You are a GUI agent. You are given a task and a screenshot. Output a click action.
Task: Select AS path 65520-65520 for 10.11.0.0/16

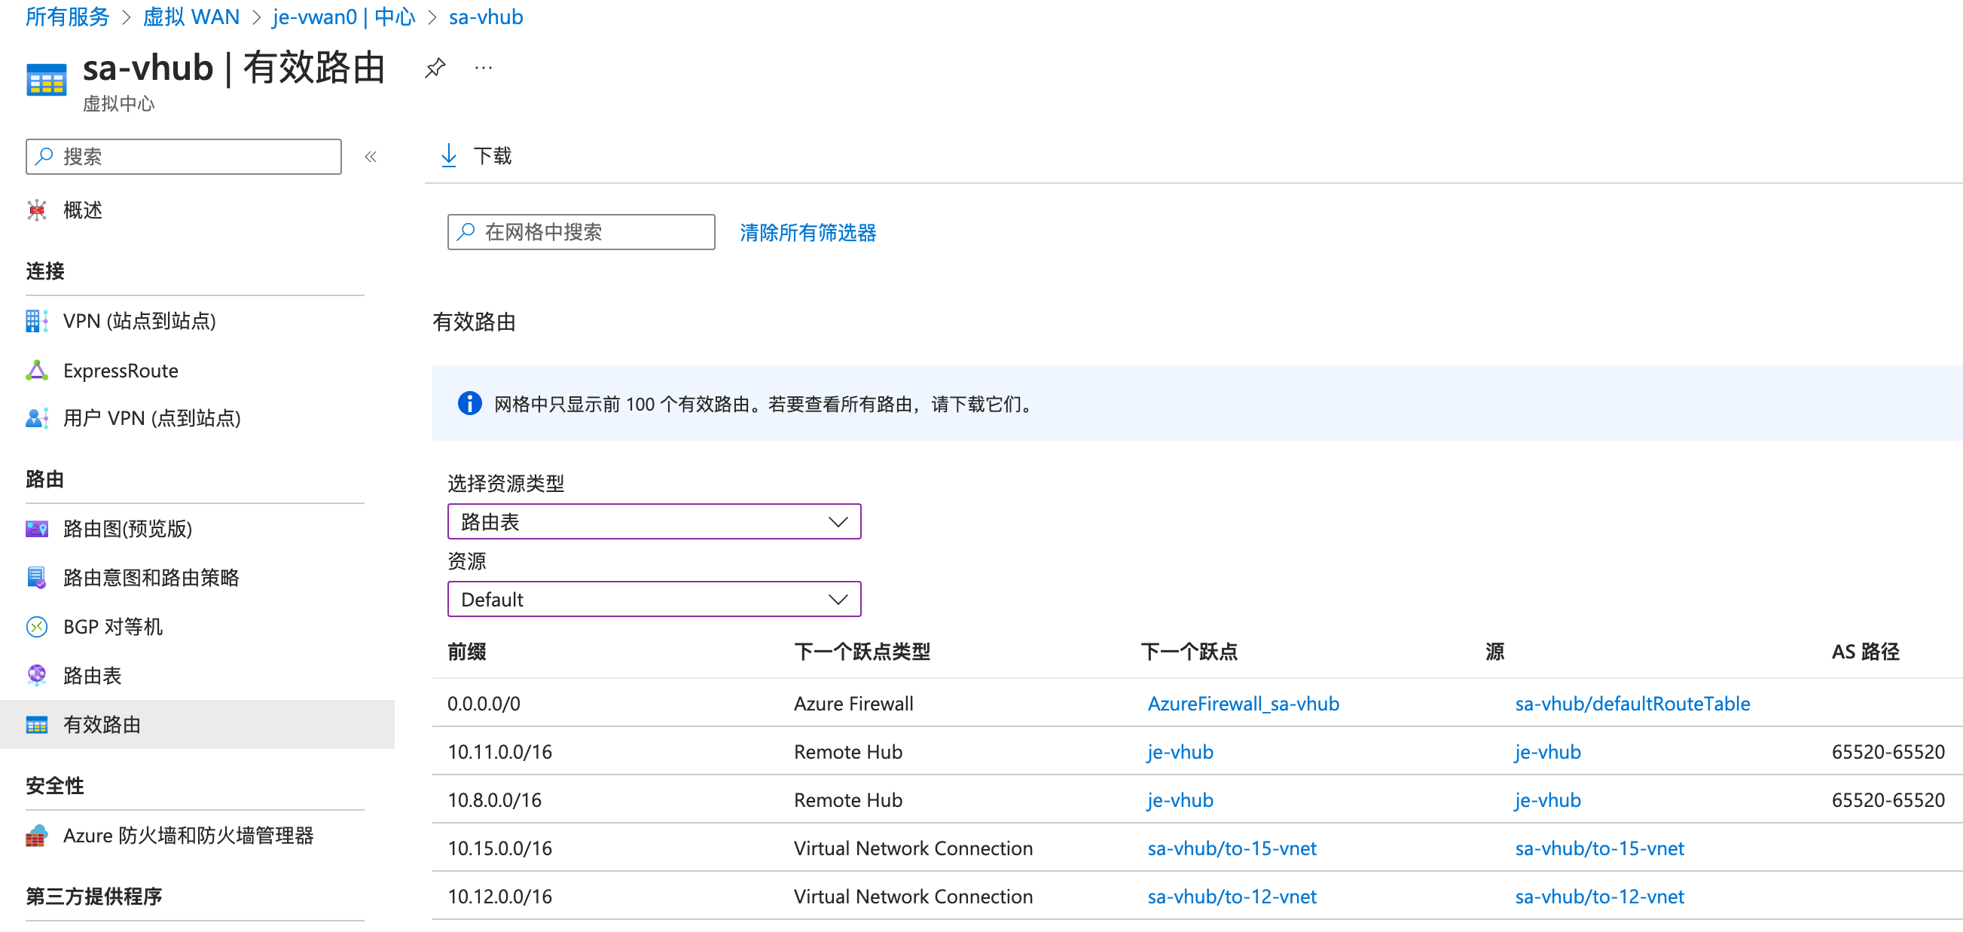(1888, 752)
